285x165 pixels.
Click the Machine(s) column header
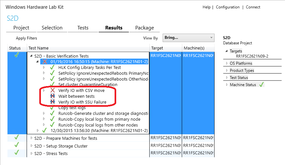coord(194,48)
